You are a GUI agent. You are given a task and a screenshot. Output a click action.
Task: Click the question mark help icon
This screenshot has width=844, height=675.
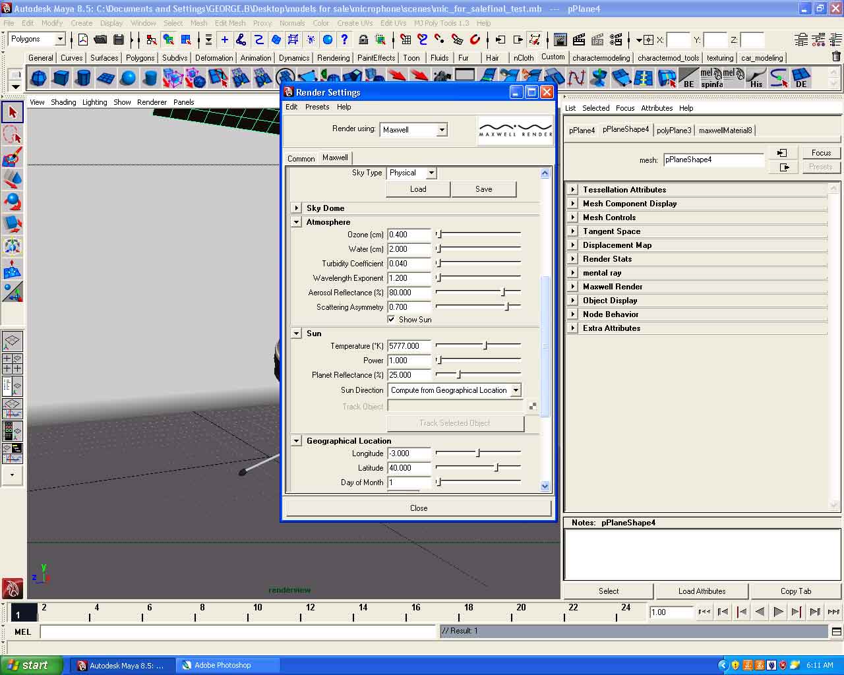point(344,40)
